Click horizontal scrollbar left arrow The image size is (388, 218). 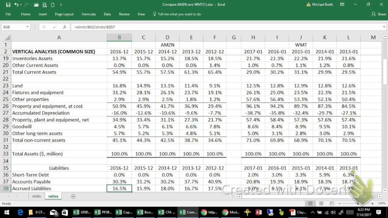click(x=239, y=197)
